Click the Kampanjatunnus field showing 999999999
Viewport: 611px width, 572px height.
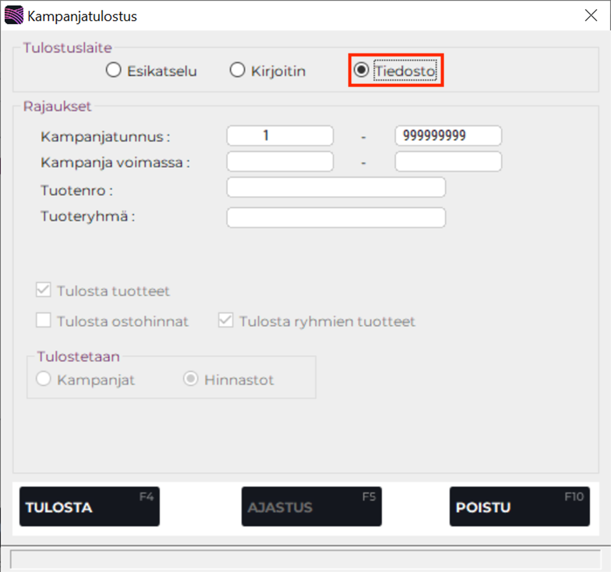click(448, 135)
